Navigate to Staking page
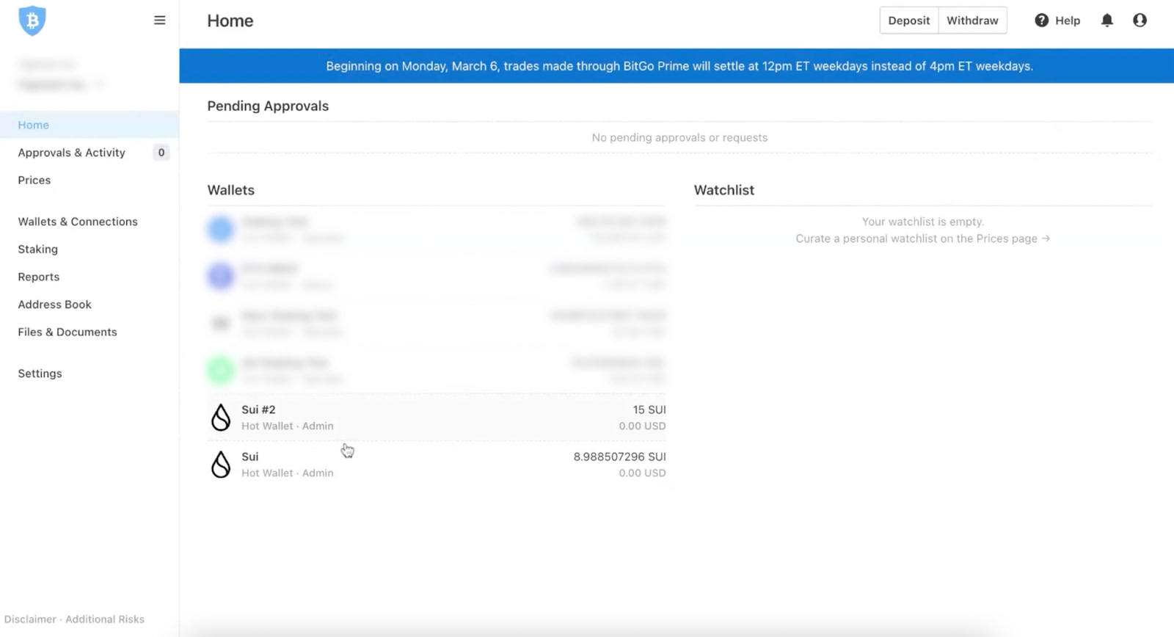Screen dimensions: 1174x637 (x=38, y=250)
